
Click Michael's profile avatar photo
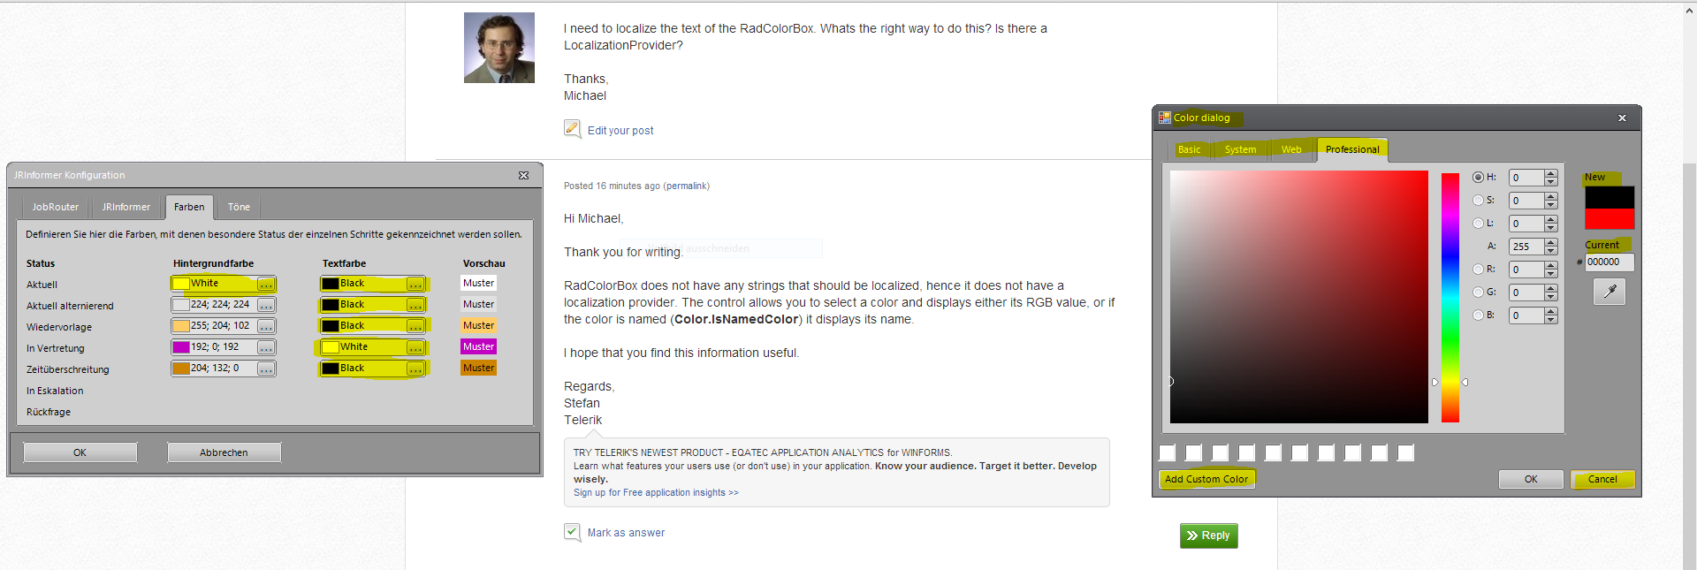coord(499,48)
